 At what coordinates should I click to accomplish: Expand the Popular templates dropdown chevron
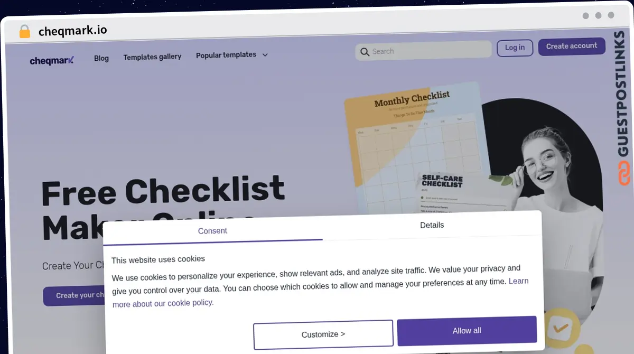pos(265,55)
